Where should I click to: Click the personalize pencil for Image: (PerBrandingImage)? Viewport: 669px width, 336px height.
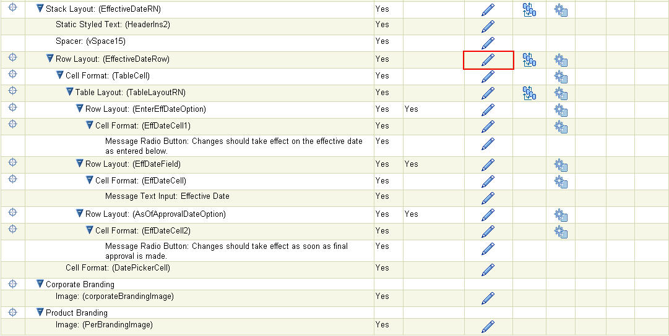tap(488, 327)
